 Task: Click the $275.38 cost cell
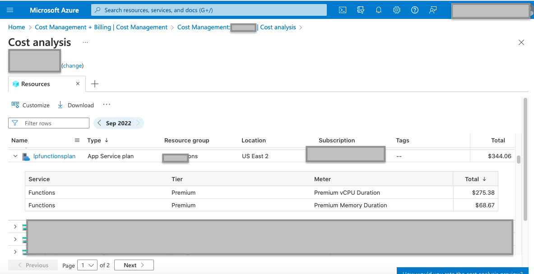pyautogui.click(x=483, y=192)
